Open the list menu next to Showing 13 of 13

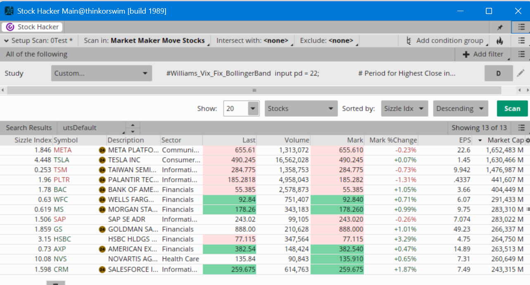[521, 128]
